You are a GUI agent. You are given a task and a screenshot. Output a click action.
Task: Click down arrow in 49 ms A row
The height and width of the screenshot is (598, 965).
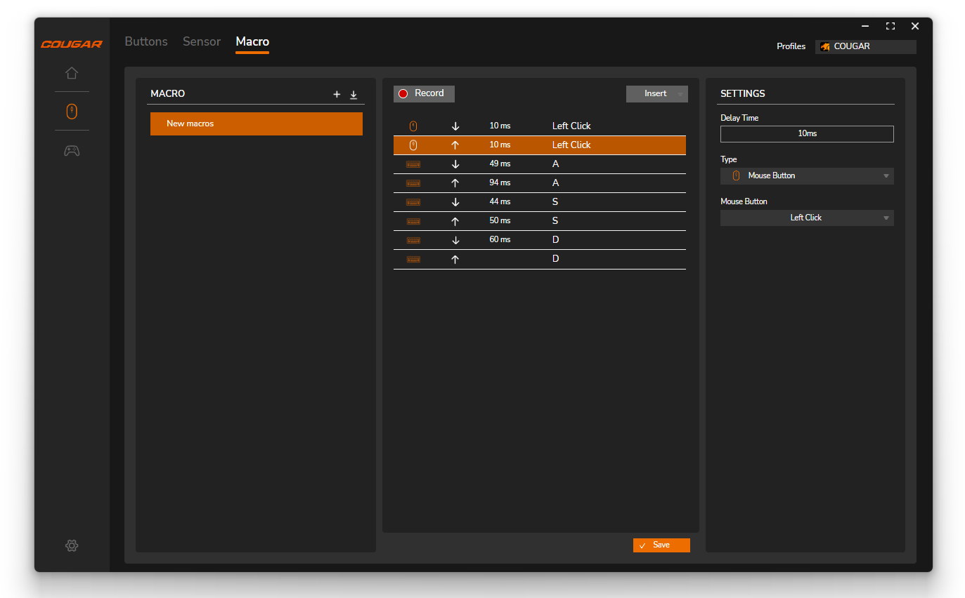(455, 164)
